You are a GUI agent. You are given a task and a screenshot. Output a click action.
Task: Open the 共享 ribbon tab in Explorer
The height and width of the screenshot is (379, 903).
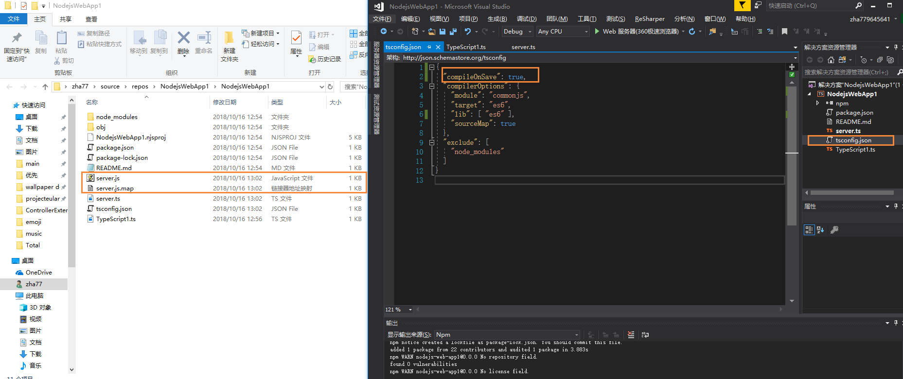[66, 19]
